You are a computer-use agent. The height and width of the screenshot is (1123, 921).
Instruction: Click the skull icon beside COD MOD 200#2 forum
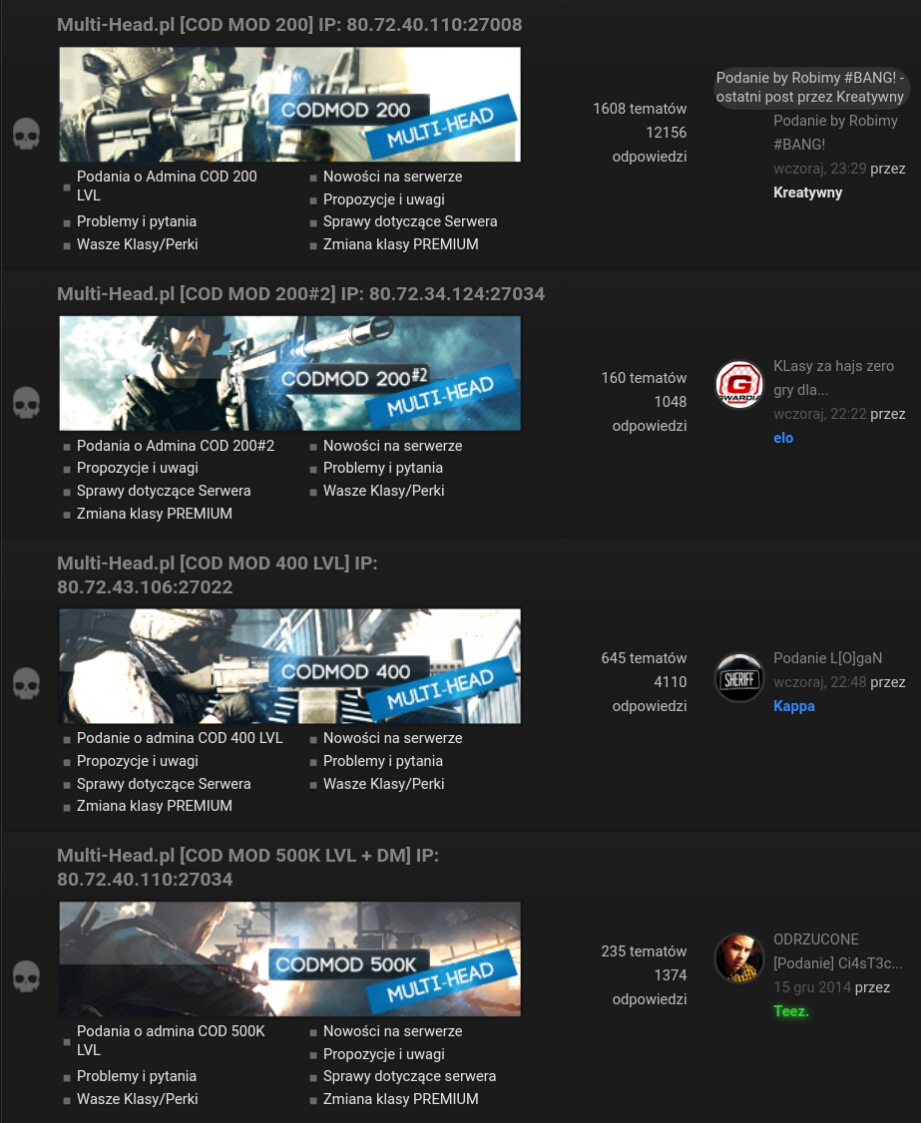26,403
